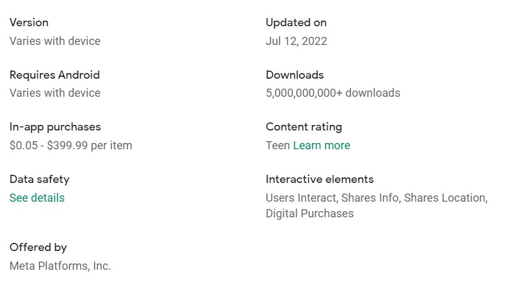Image resolution: width=522 pixels, height=281 pixels.
Task: Click the Version heading
Action: click(29, 22)
